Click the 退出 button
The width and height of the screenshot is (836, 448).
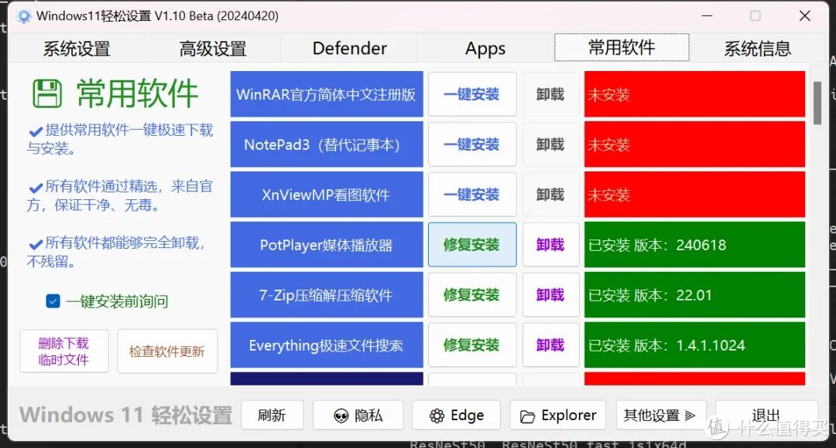point(766,415)
